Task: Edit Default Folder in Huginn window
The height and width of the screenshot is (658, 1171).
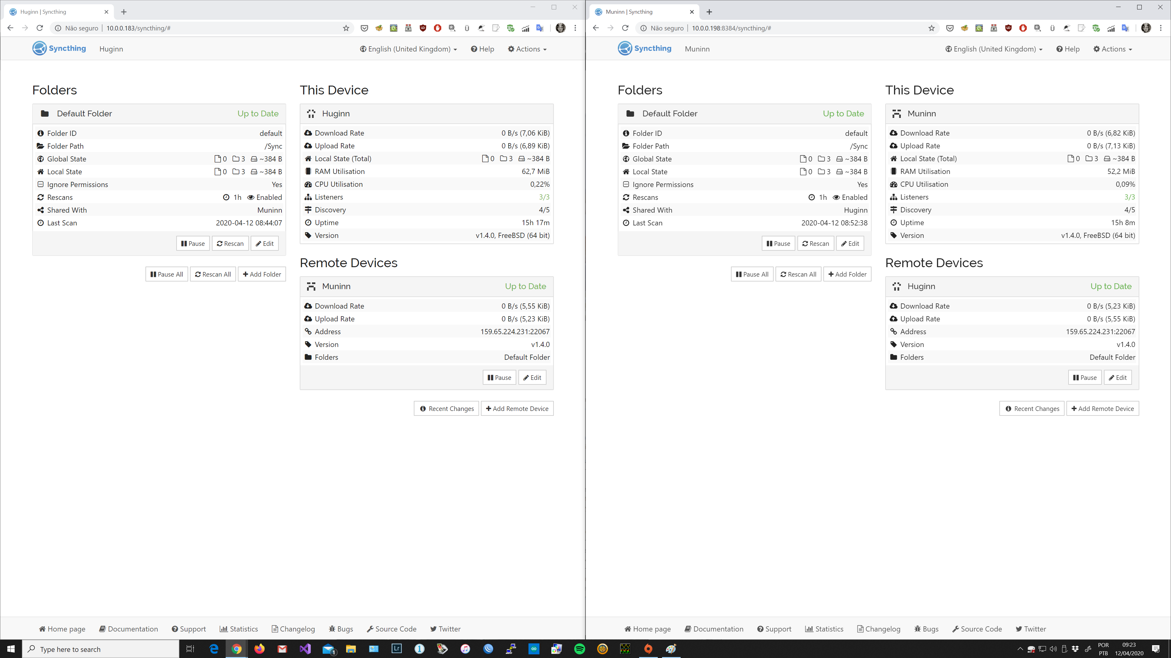Action: coord(265,243)
